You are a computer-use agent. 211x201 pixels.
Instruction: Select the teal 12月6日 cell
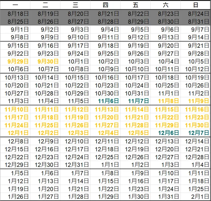[165, 133]
